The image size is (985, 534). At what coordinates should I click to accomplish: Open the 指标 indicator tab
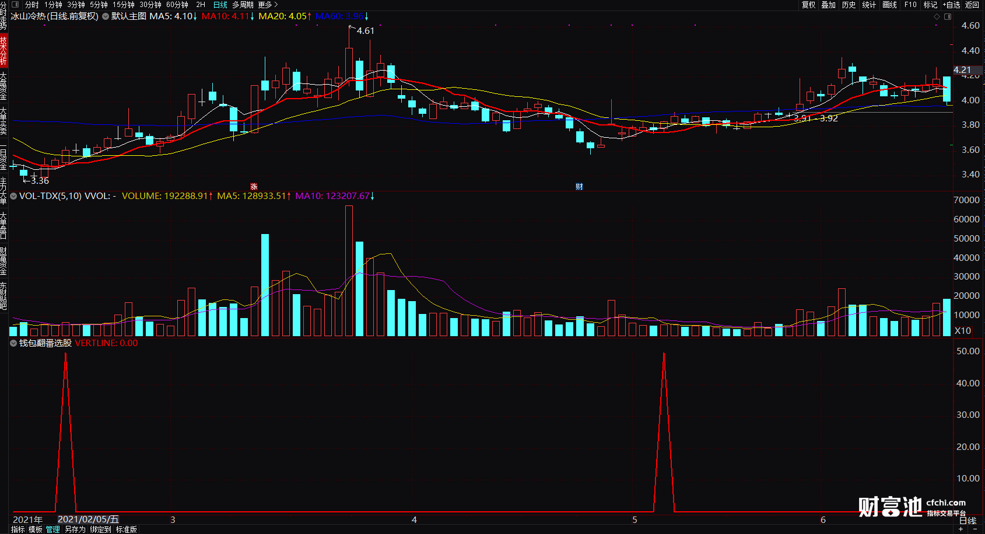click(18, 529)
